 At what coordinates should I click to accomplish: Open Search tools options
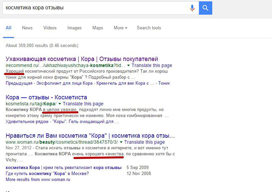point(149,28)
